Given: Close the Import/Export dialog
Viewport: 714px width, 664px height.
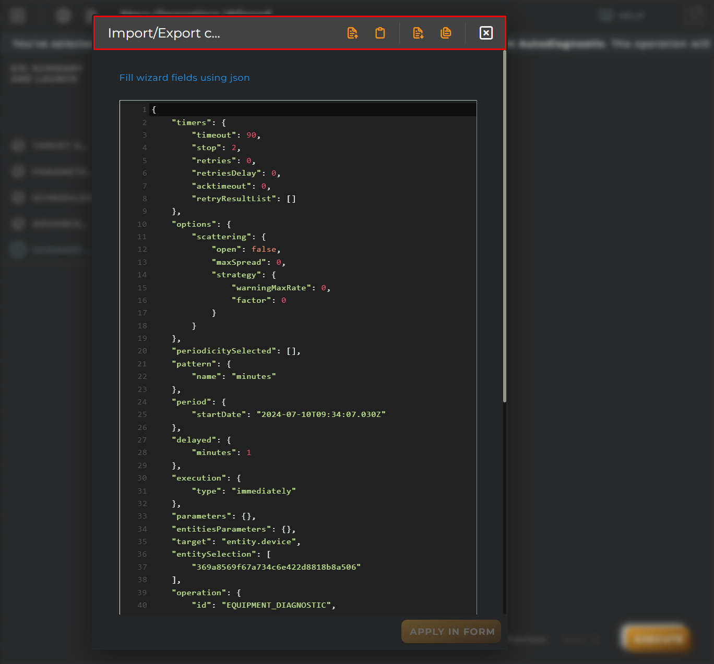Looking at the screenshot, I should [486, 33].
